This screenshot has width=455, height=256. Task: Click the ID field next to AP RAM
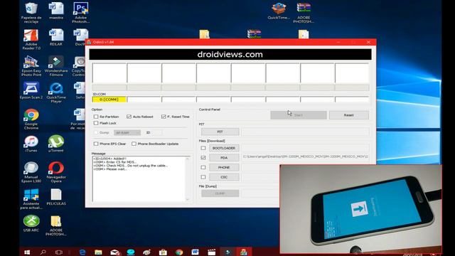tap(158, 133)
